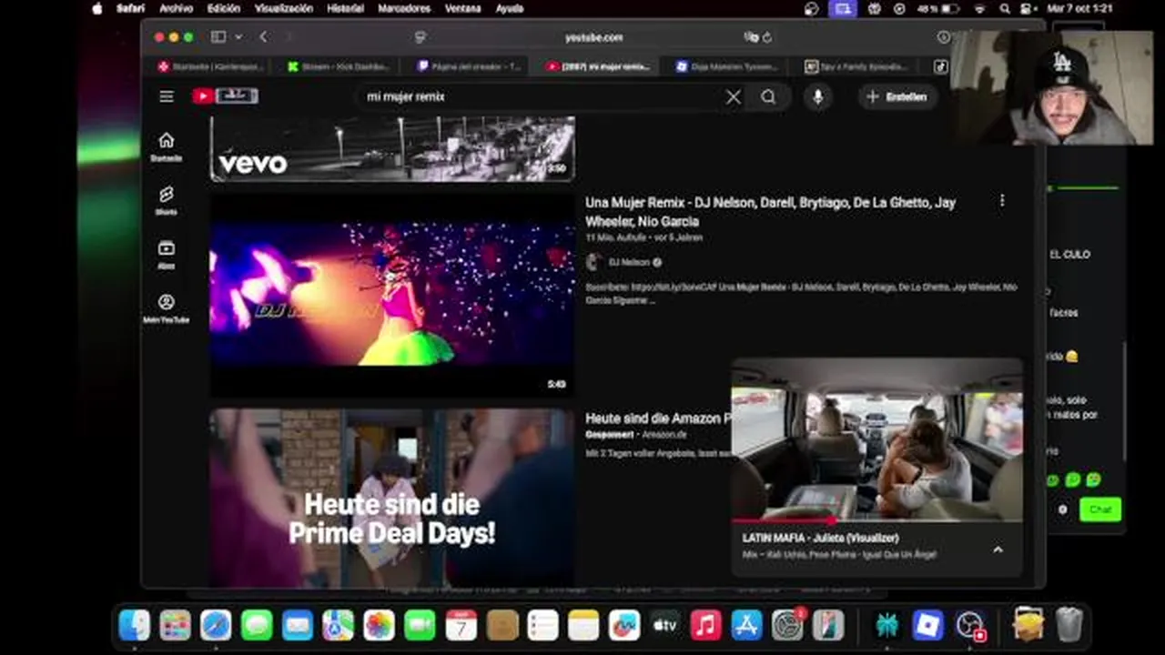Open the Prime Deal Days ad thumbnail
This screenshot has height=655, width=1165.
coord(392,498)
